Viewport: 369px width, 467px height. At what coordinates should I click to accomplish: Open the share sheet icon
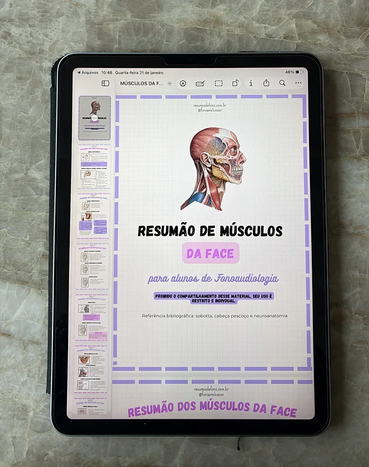click(266, 83)
